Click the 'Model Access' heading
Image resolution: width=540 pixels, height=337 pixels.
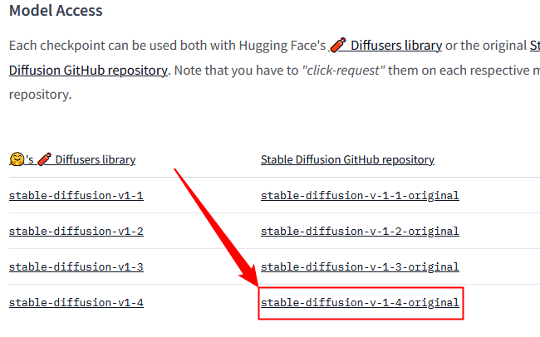(56, 11)
